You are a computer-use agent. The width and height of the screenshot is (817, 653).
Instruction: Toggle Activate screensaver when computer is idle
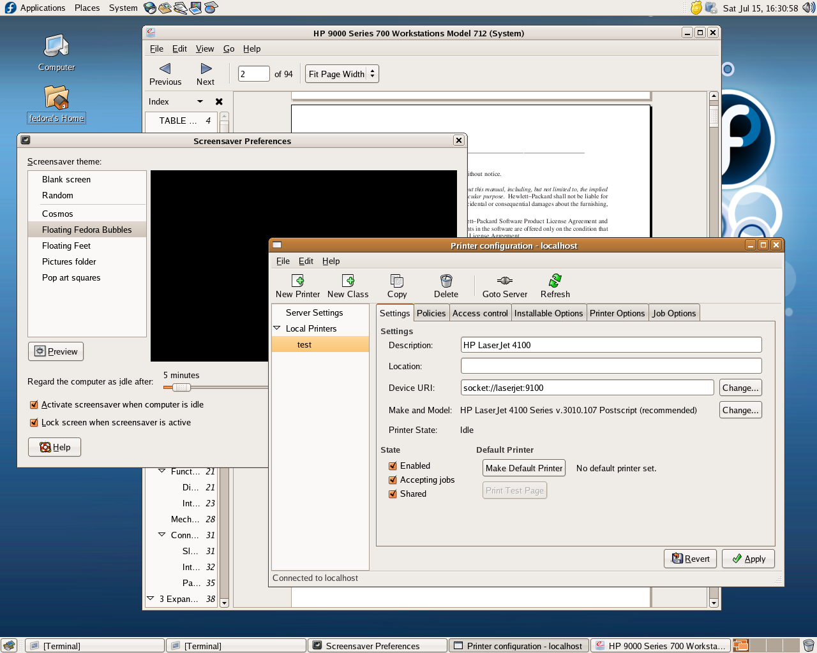pyautogui.click(x=34, y=405)
